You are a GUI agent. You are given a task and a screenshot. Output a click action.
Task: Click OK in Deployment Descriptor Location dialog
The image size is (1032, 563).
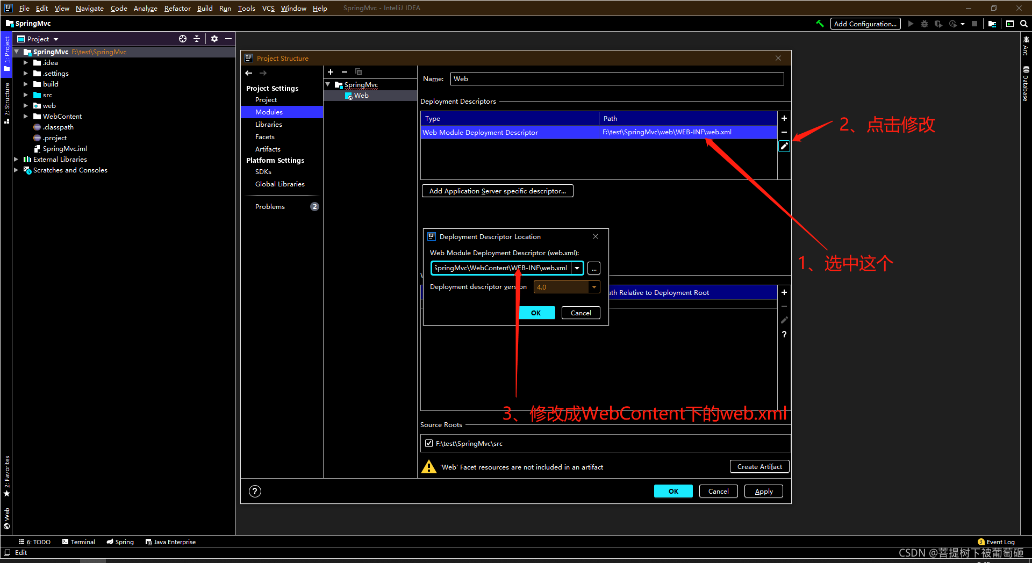click(536, 313)
